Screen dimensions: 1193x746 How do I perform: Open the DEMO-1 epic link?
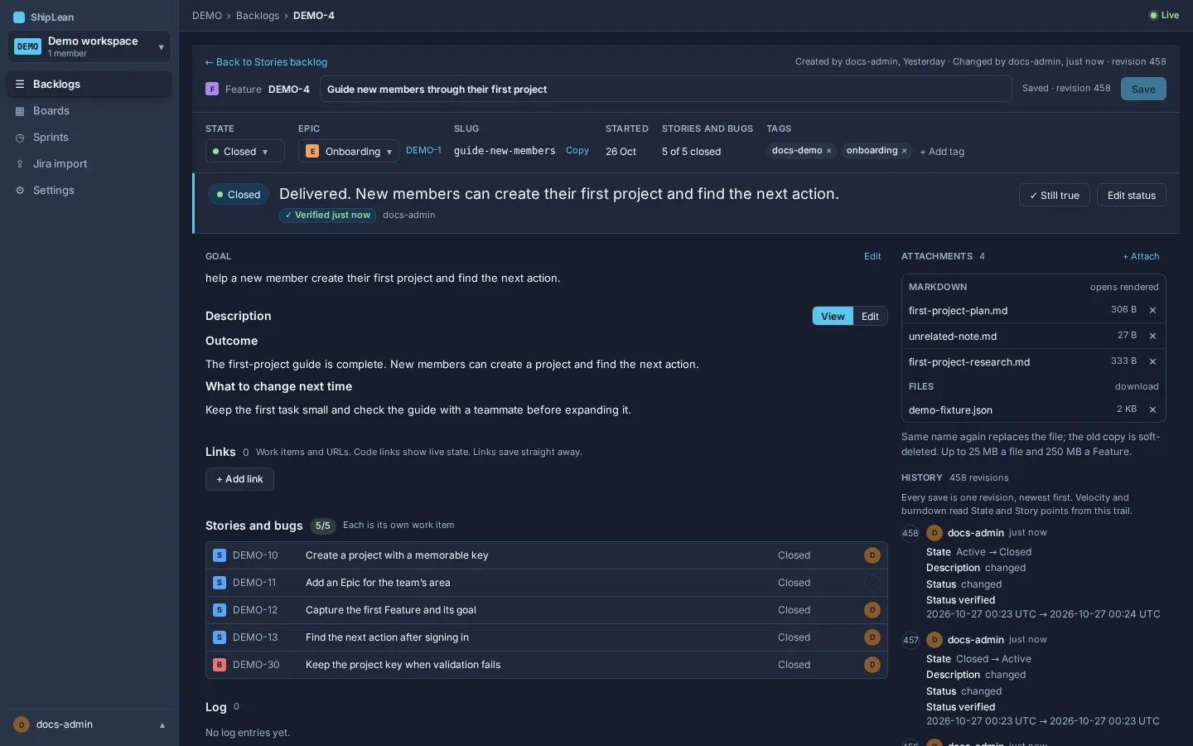point(423,151)
